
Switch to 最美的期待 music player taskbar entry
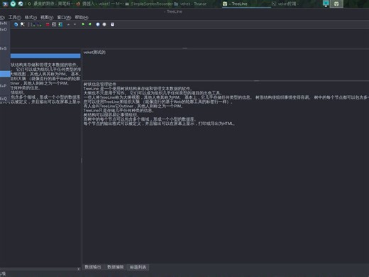(x=51, y=4)
